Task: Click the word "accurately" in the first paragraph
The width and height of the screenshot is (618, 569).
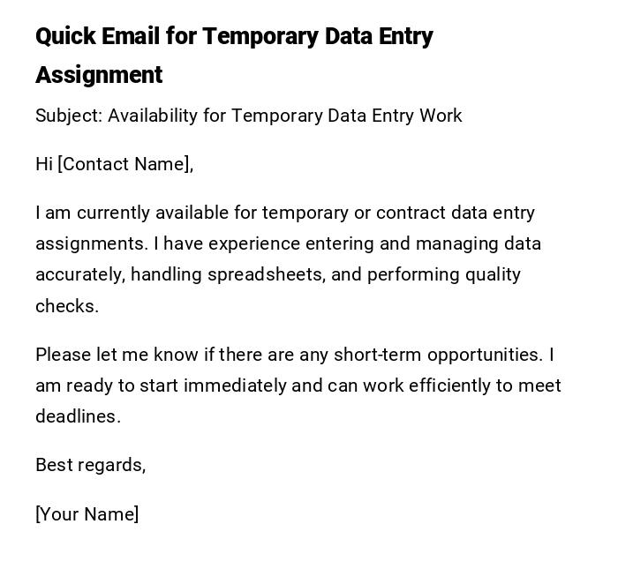Action: click(x=80, y=274)
